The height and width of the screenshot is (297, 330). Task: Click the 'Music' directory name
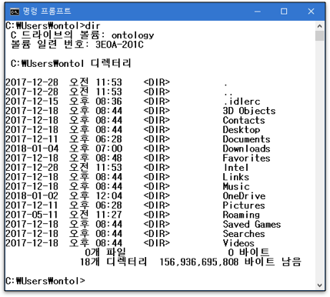point(236,187)
